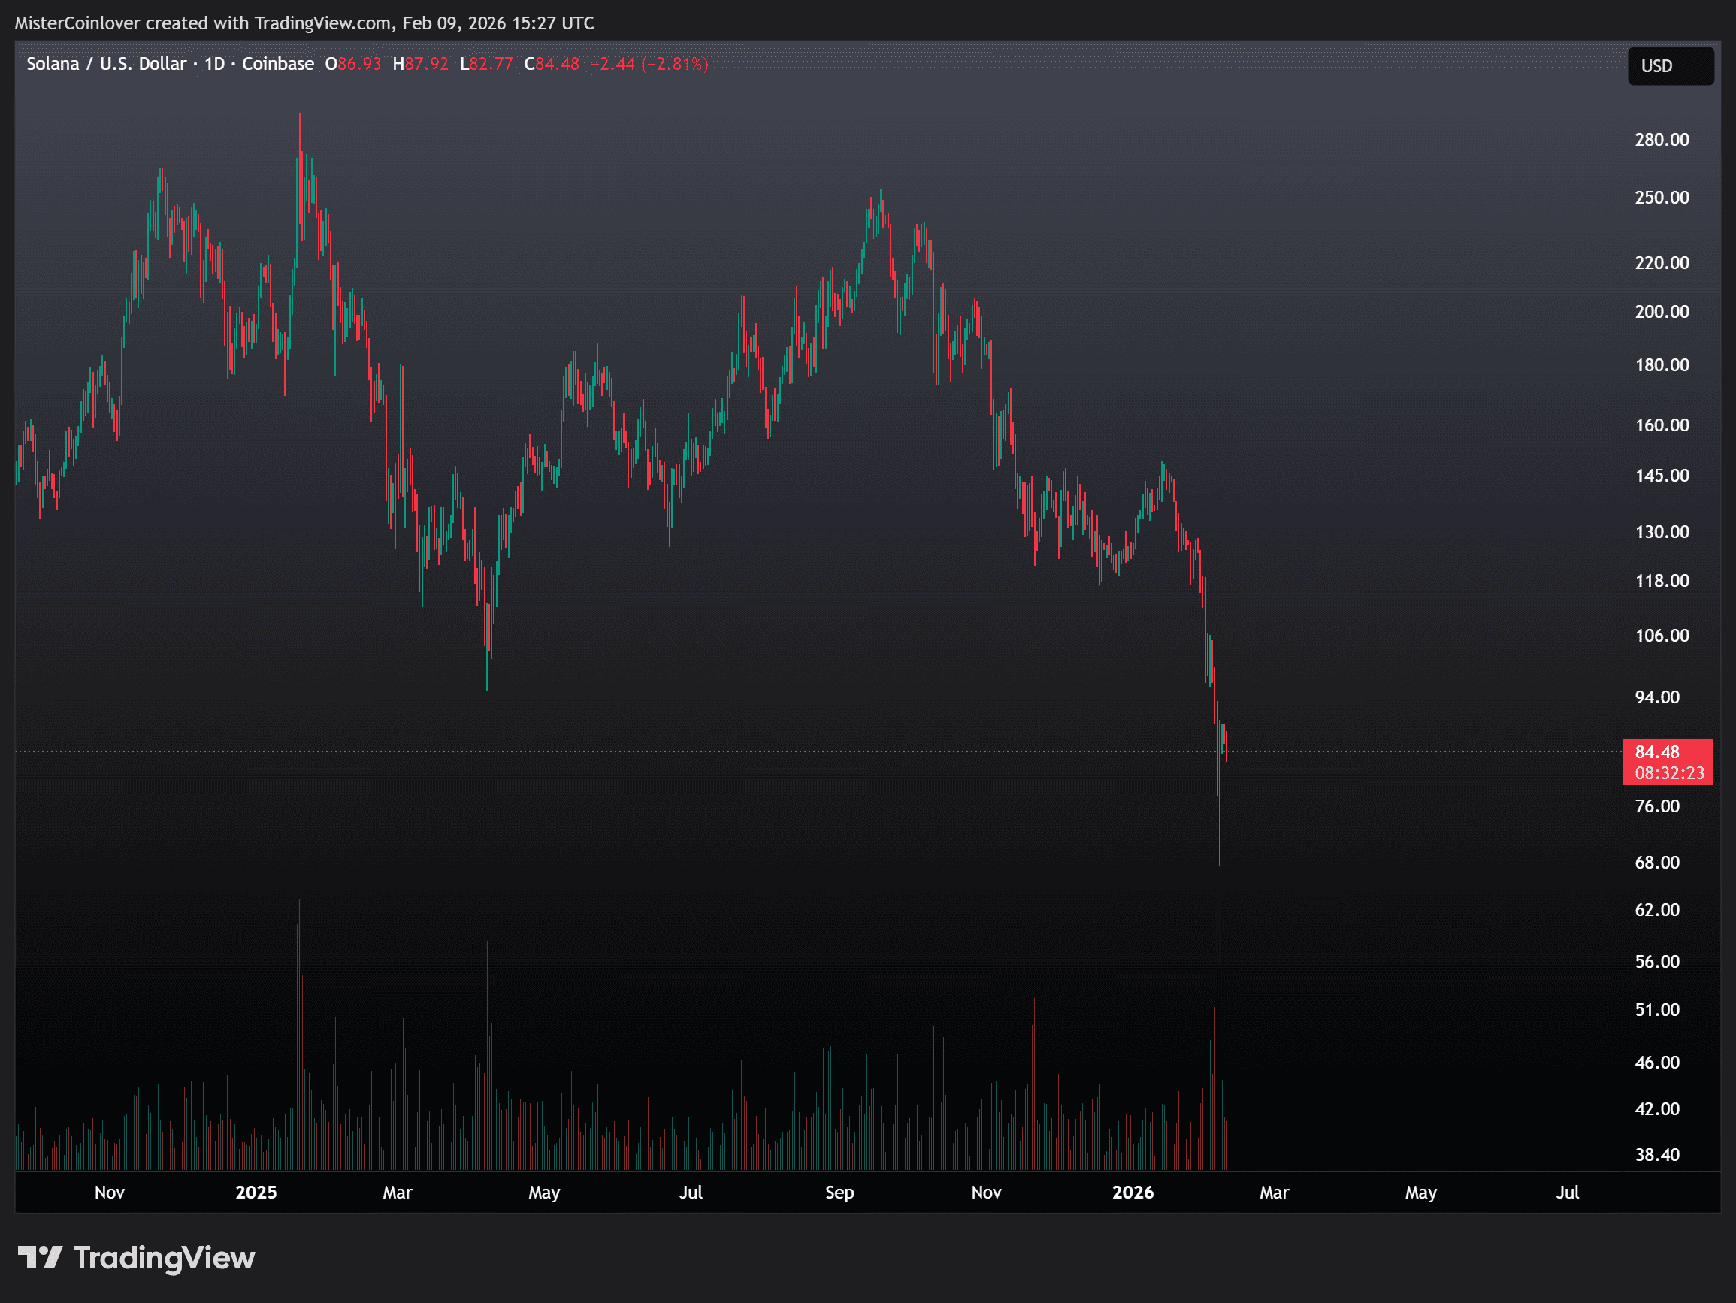Select the low value L82.77
This screenshot has height=1303, width=1736.
[486, 64]
